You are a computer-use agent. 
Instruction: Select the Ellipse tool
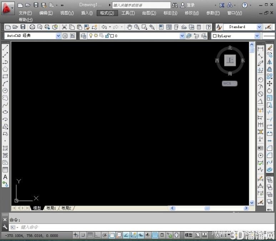(x=5, y=112)
